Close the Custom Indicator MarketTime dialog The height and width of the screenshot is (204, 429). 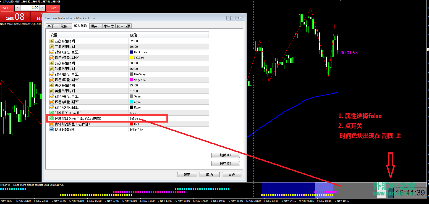(x=240, y=18)
